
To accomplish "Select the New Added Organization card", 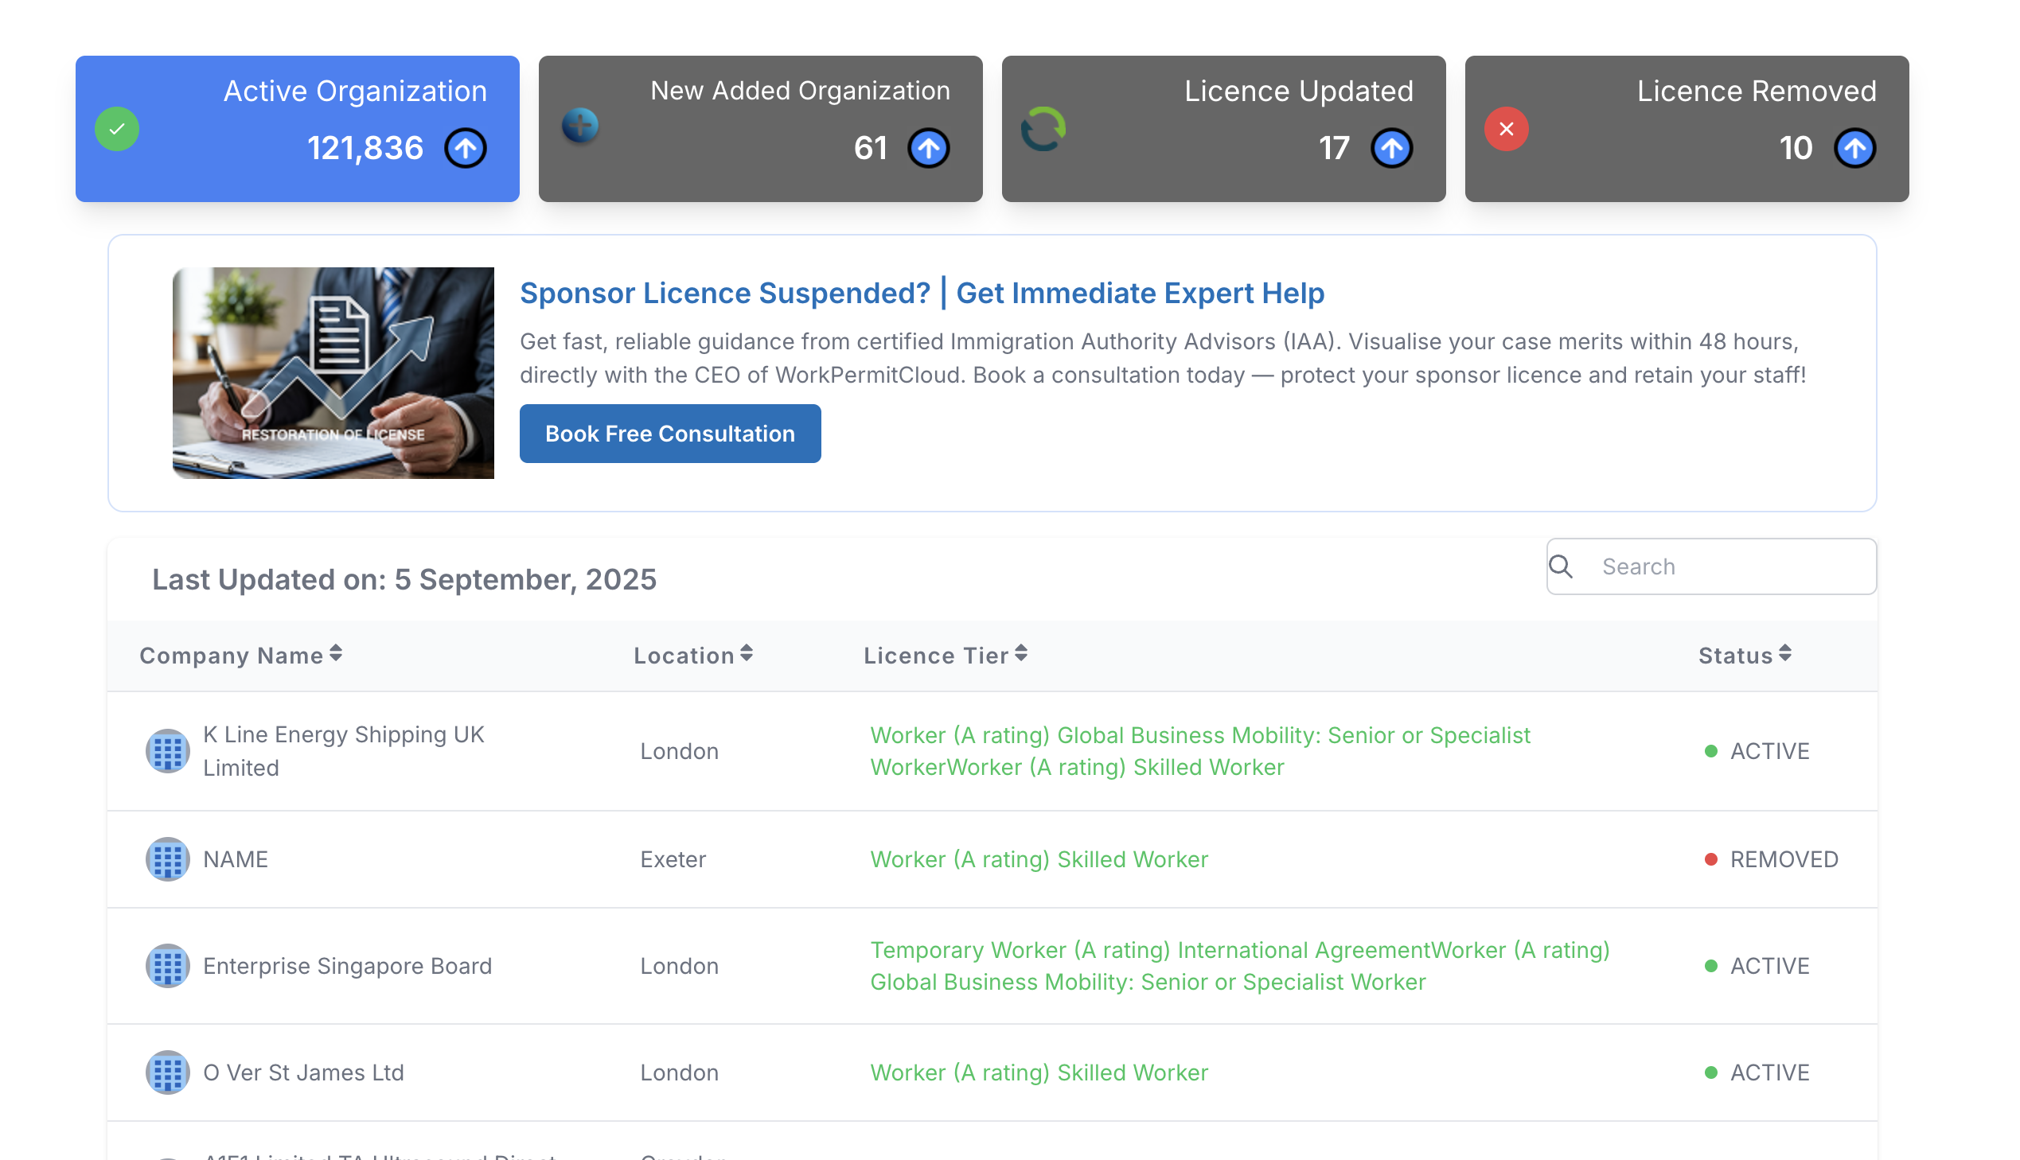I will point(760,129).
